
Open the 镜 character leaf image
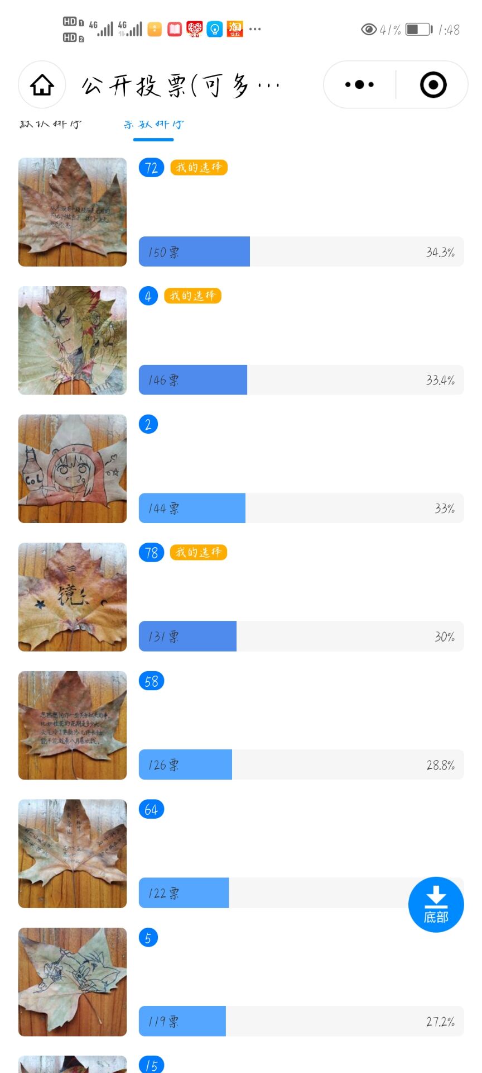(x=73, y=597)
